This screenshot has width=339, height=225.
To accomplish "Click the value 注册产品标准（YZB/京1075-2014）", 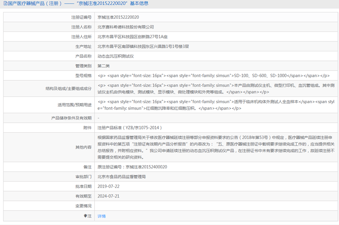I will [130, 128].
